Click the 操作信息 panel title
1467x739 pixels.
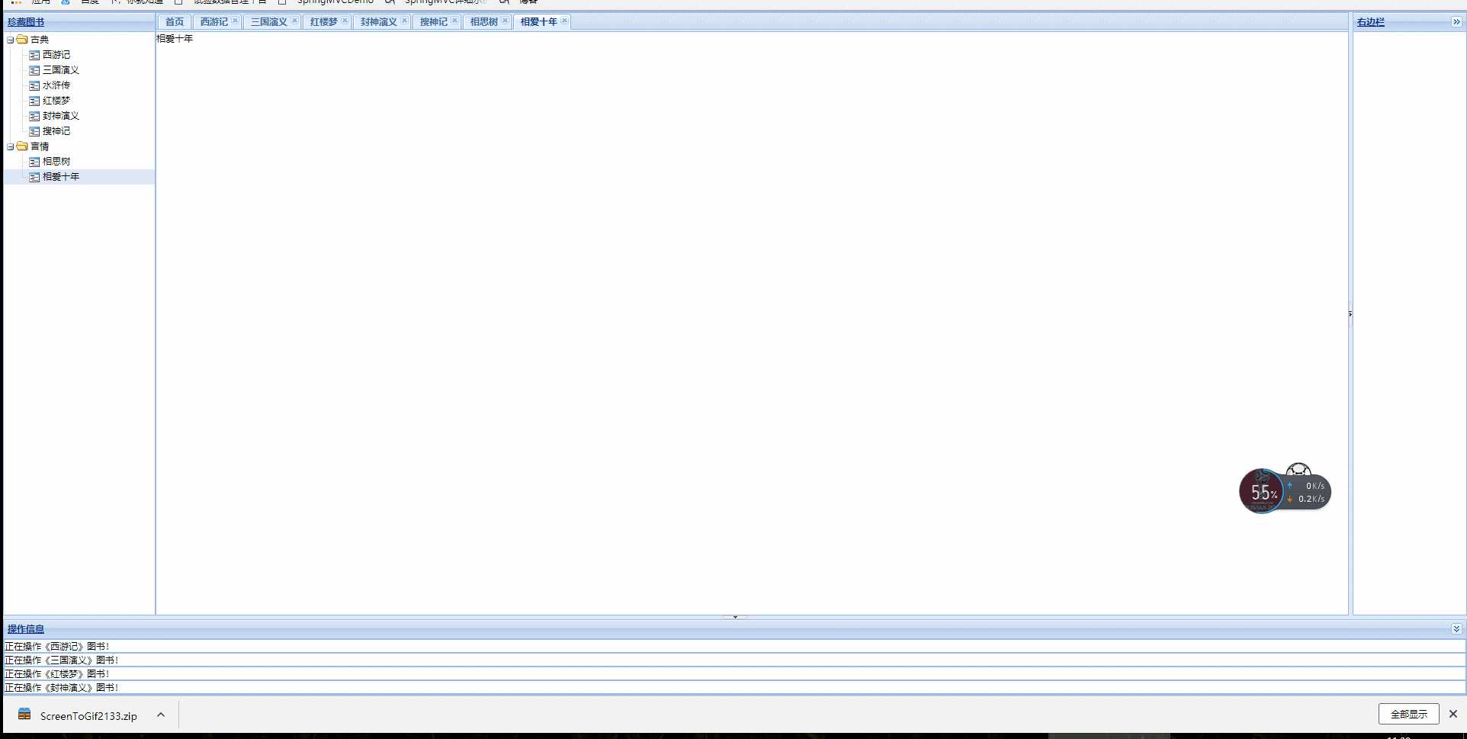coord(26,629)
